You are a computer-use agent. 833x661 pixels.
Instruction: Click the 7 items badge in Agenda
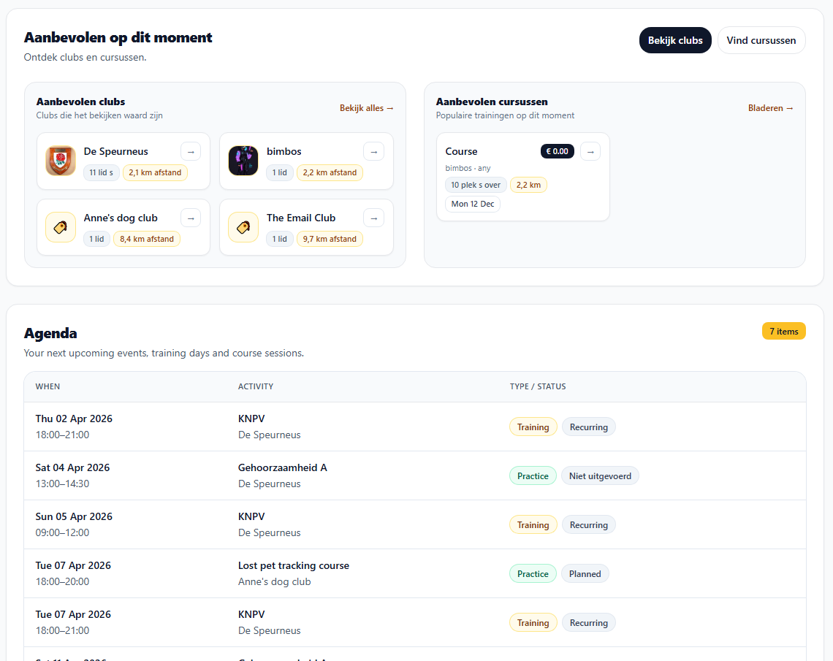(x=783, y=331)
